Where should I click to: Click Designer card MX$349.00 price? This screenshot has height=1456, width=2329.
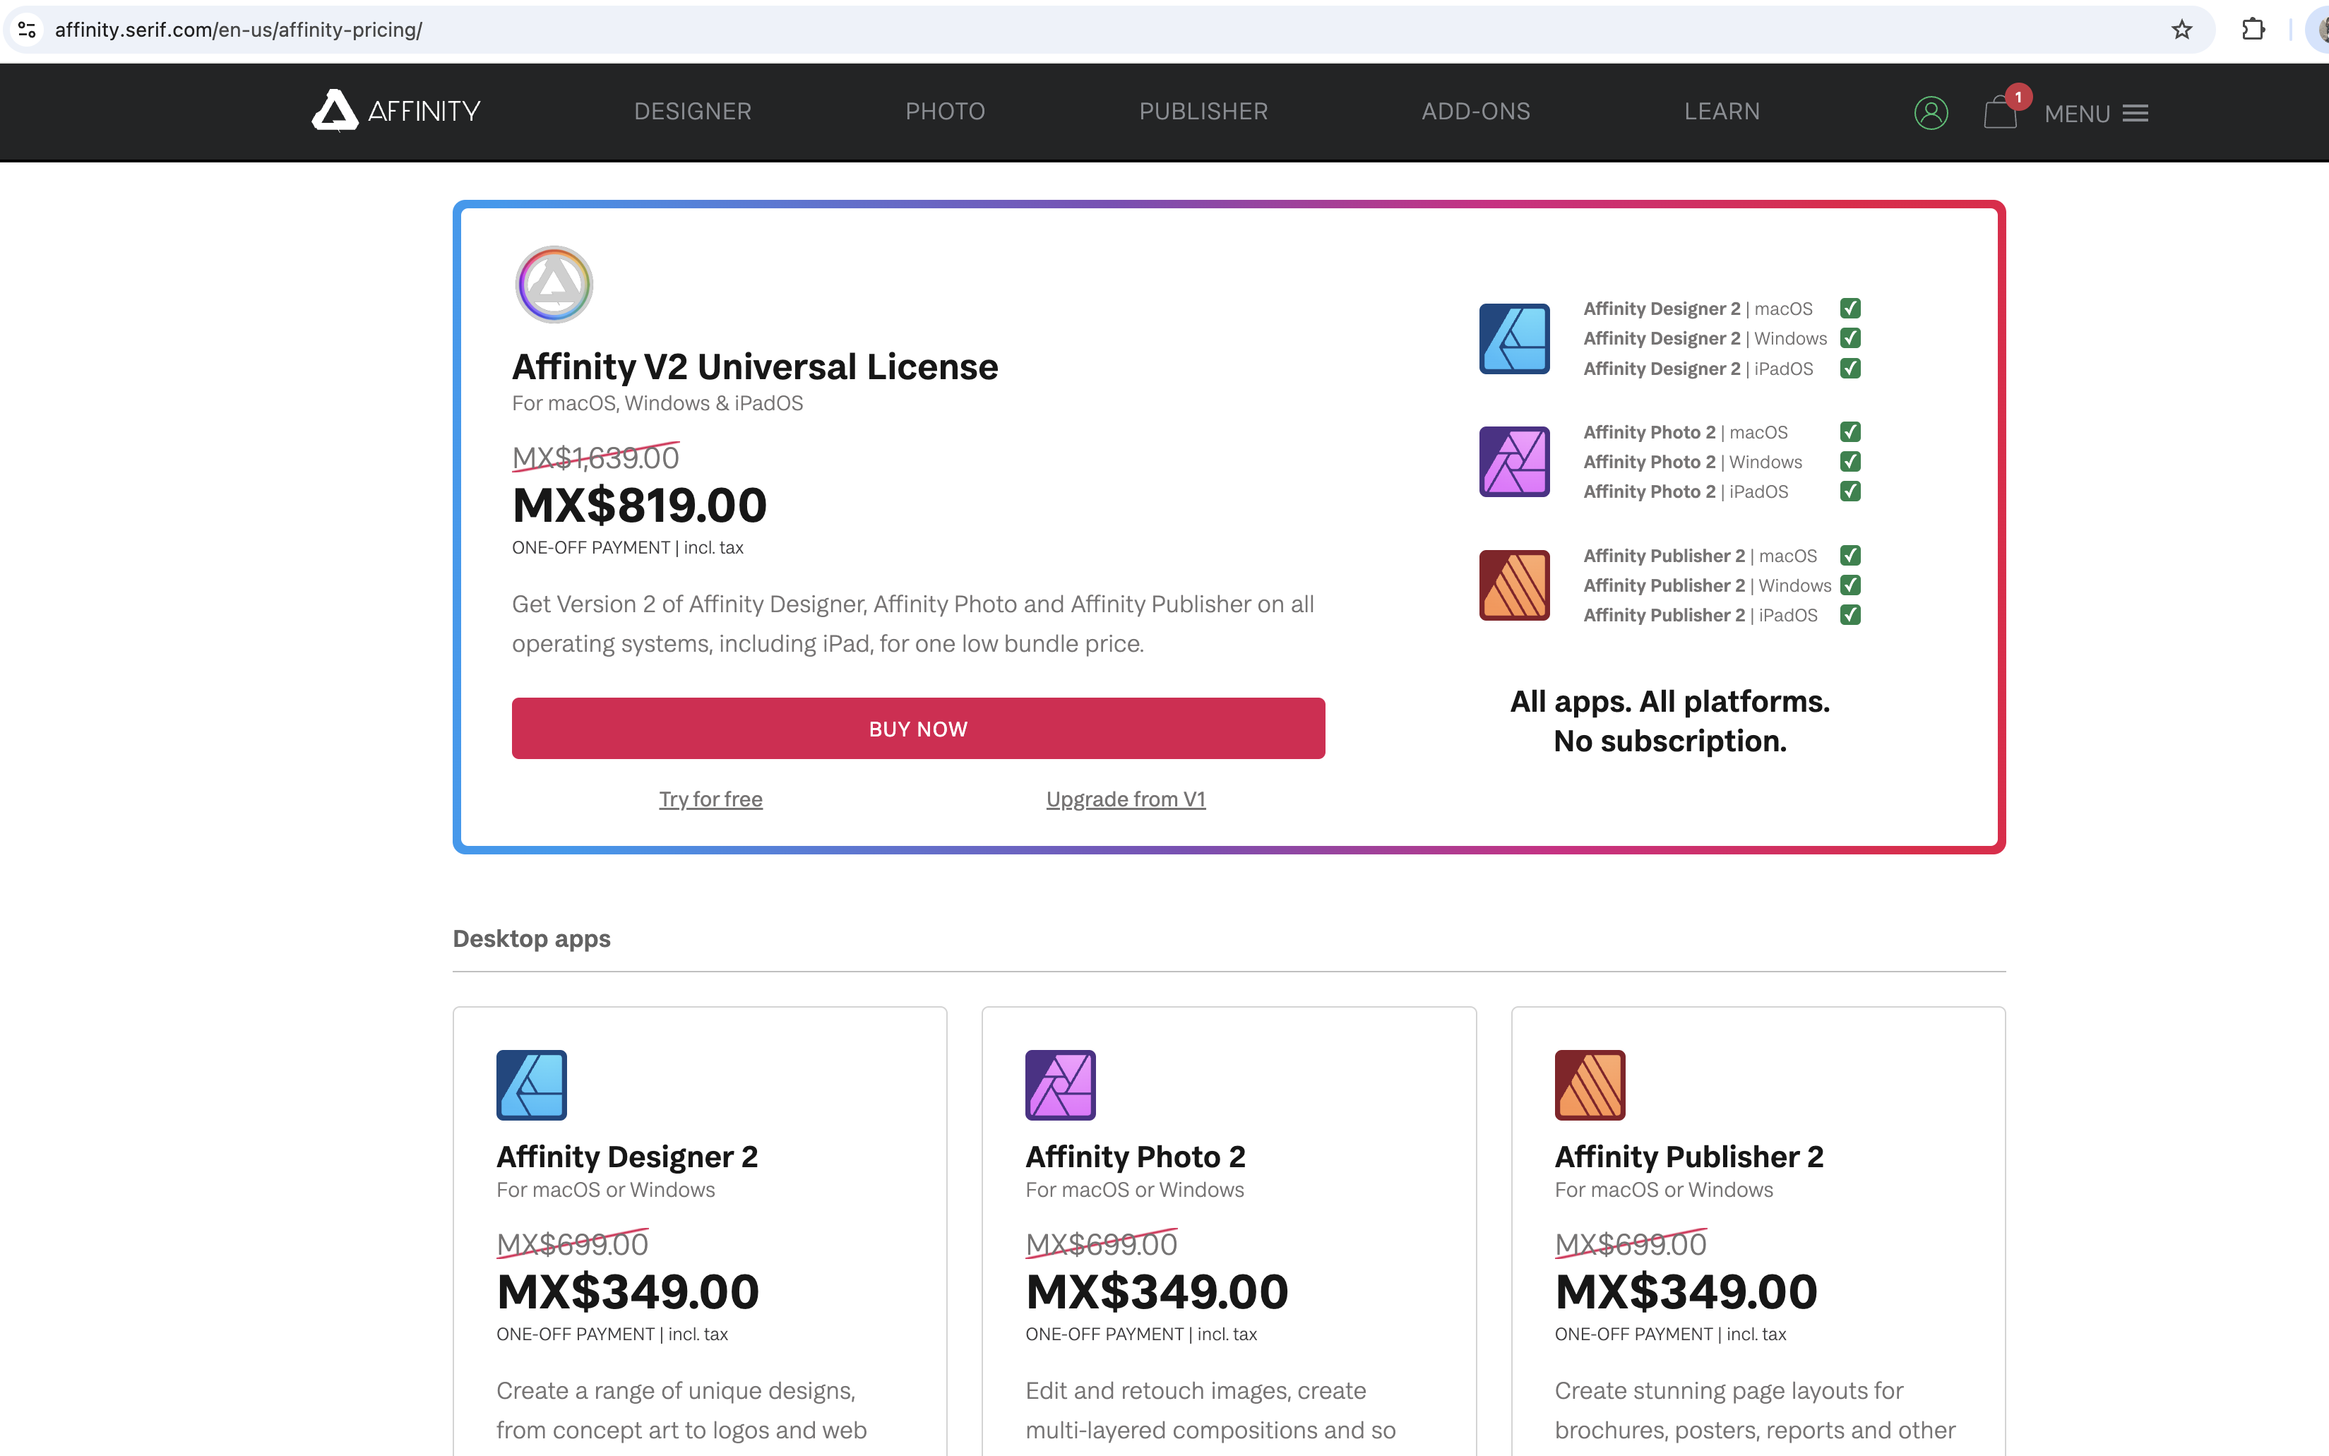628,1292
